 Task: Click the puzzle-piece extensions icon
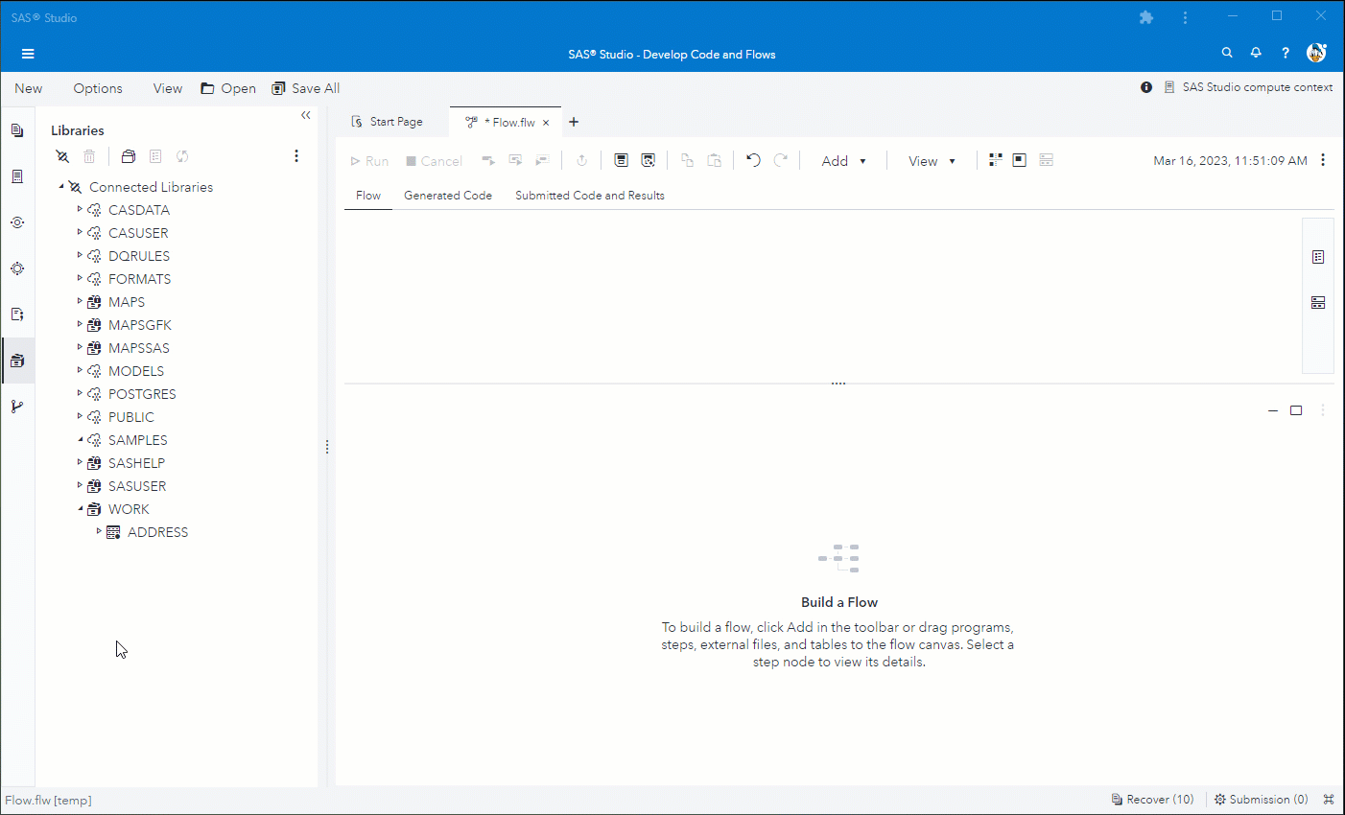click(x=1145, y=17)
